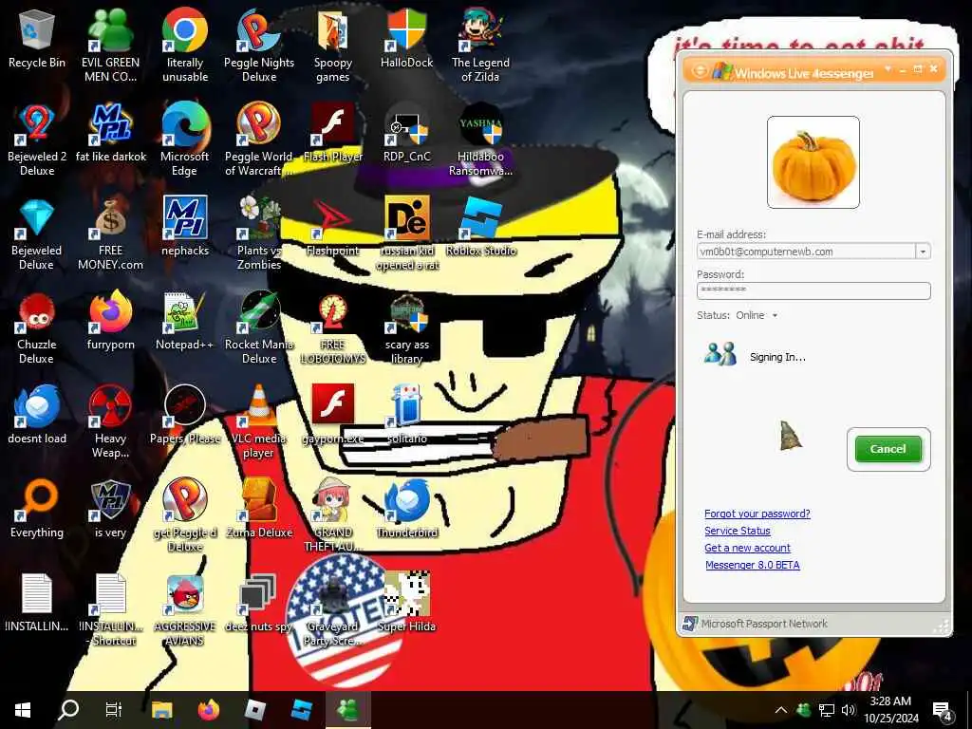972x729 pixels.
Task: Open VLC media player shortcut
Action: (259, 422)
